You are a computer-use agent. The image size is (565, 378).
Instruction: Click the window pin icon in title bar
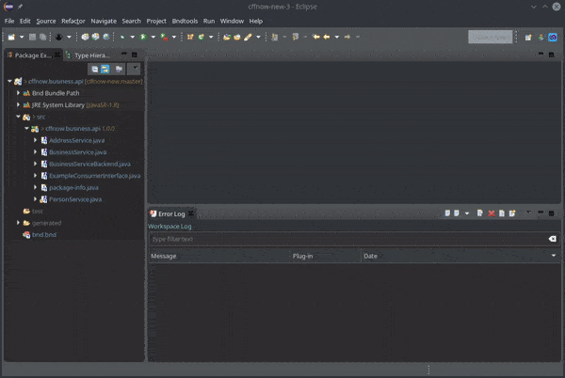(20, 7)
